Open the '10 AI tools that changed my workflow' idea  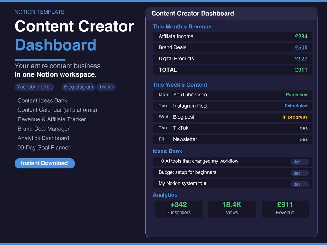coord(233,162)
